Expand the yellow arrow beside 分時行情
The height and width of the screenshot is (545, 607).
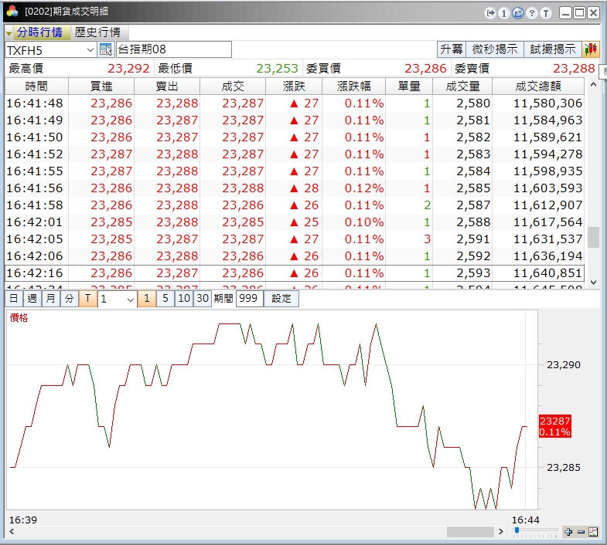[9, 33]
